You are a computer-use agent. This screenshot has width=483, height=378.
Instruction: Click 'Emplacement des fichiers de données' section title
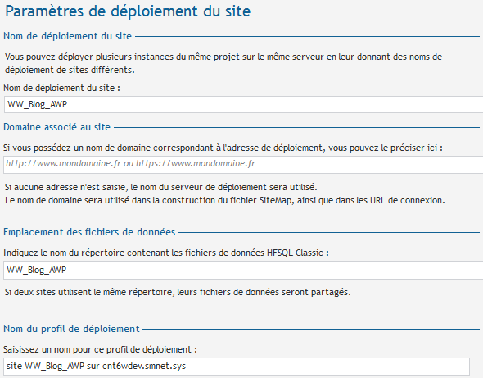[x=89, y=232]
